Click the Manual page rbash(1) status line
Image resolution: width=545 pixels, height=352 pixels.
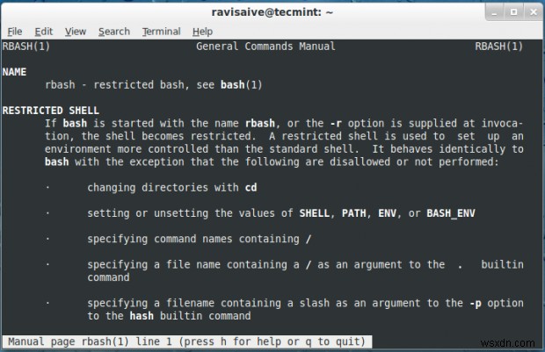186,341
